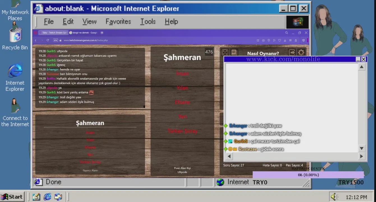Open the Favorites menu

[x=118, y=22]
